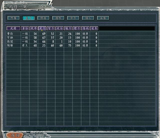Click the 返回 back button

point(15,135)
